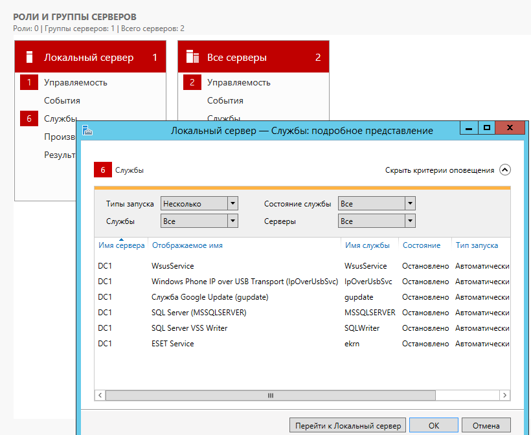
Task: Sort by Имя сервера column
Action: point(122,245)
